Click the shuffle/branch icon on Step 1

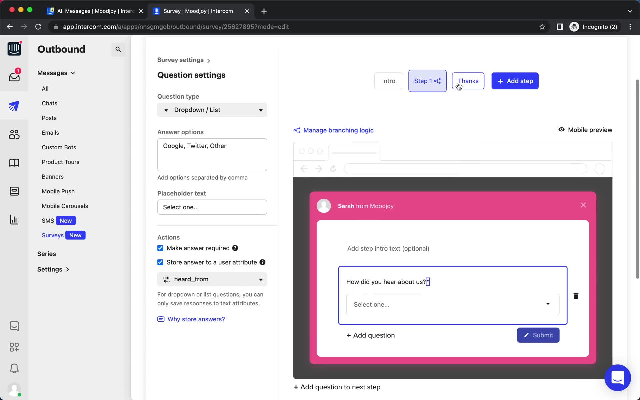point(438,81)
